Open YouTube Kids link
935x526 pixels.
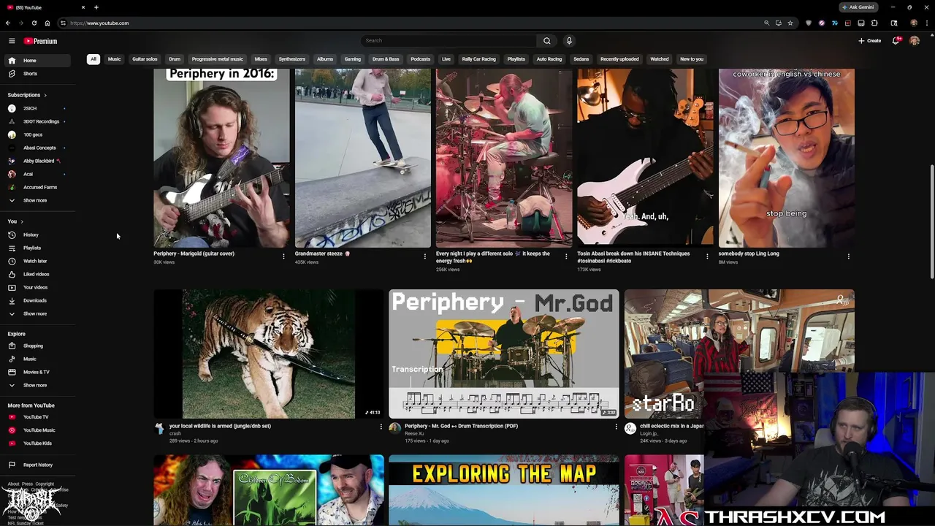coord(39,443)
